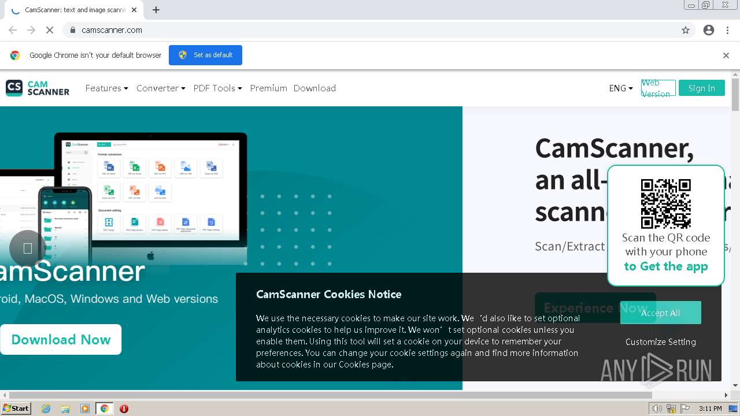Launch Internet Explorer from taskbar
The height and width of the screenshot is (416, 740).
(x=46, y=408)
